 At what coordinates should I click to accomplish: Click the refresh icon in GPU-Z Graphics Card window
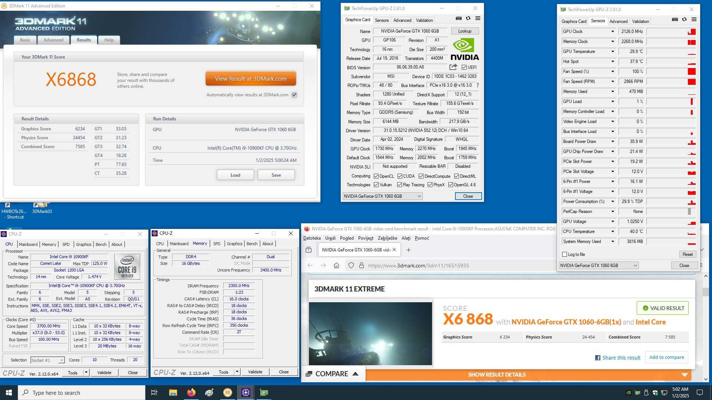coord(468,19)
